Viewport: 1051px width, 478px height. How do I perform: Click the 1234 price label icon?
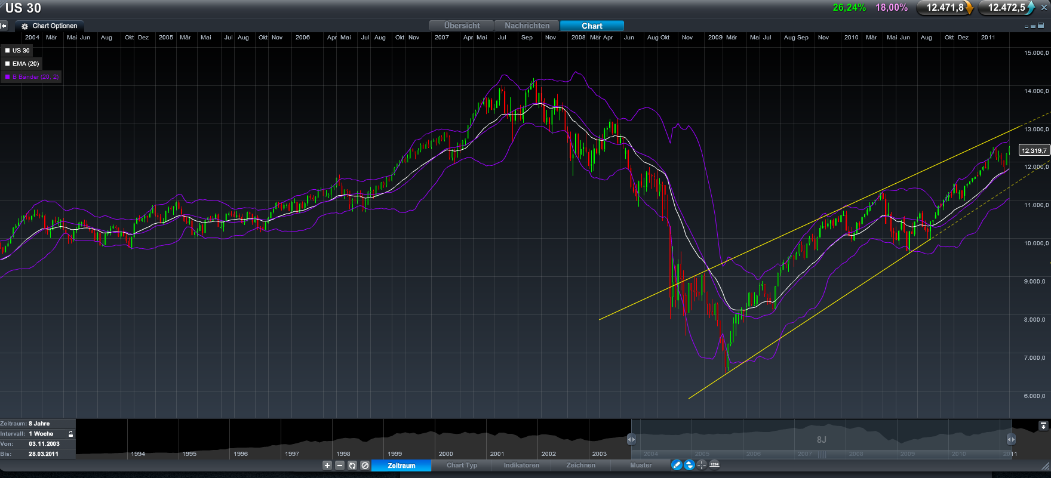[714, 465]
